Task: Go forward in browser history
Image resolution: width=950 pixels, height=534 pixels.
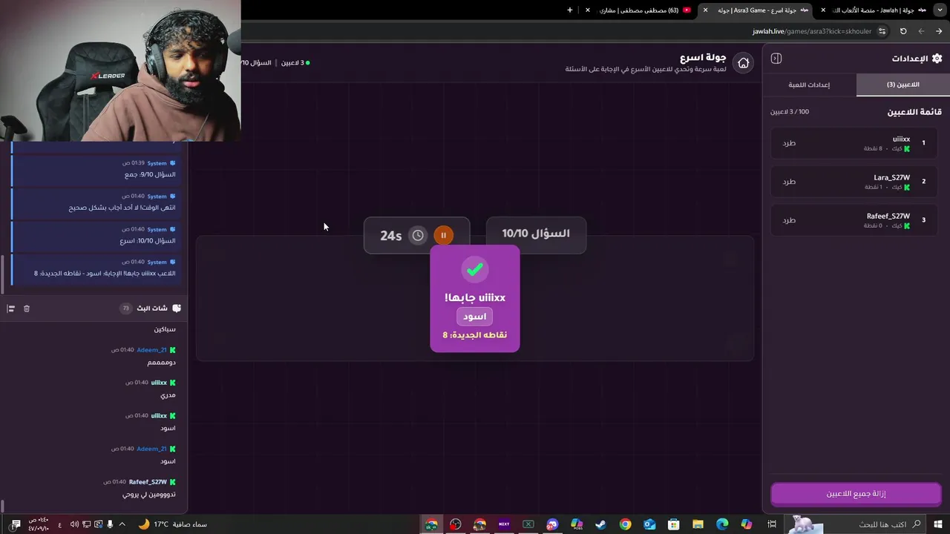Action: pyautogui.click(x=921, y=31)
